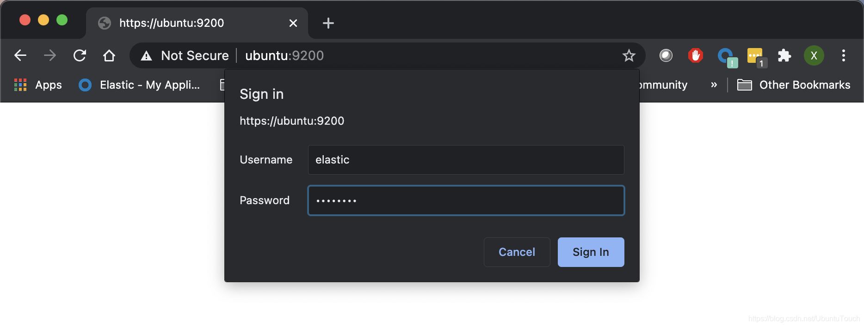Viewport: 864px width, 327px height.
Task: Open the red hand blocker extension
Action: pyautogui.click(x=695, y=55)
